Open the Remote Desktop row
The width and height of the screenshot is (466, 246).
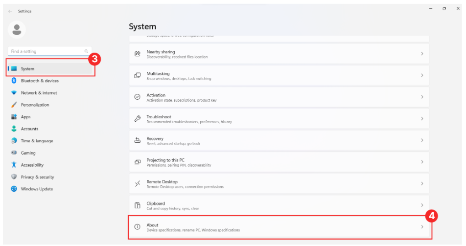coord(279,183)
